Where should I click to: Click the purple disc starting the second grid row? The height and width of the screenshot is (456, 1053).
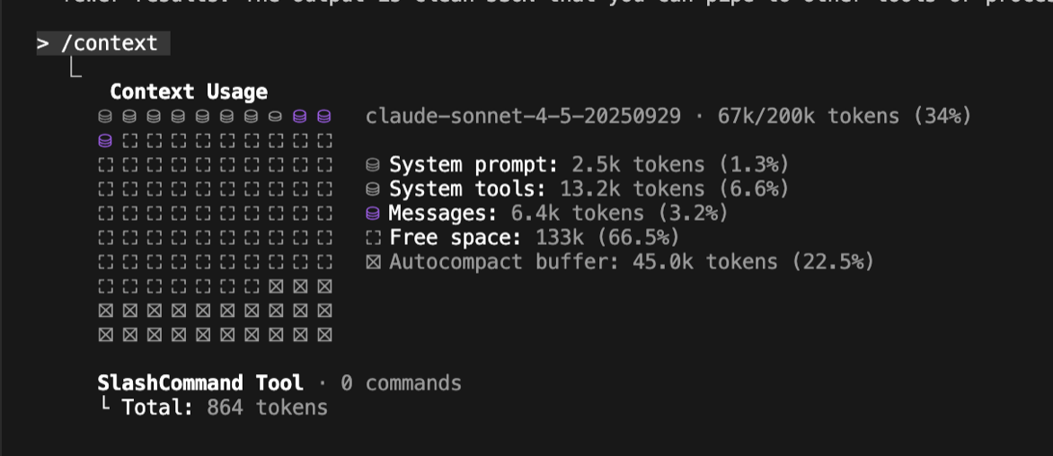click(x=105, y=141)
